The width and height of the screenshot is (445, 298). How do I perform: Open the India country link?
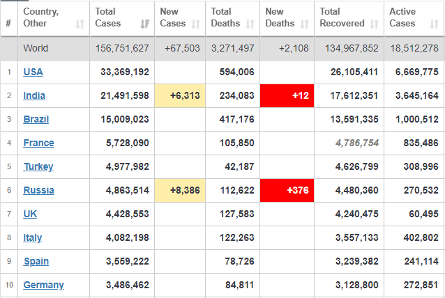point(34,95)
